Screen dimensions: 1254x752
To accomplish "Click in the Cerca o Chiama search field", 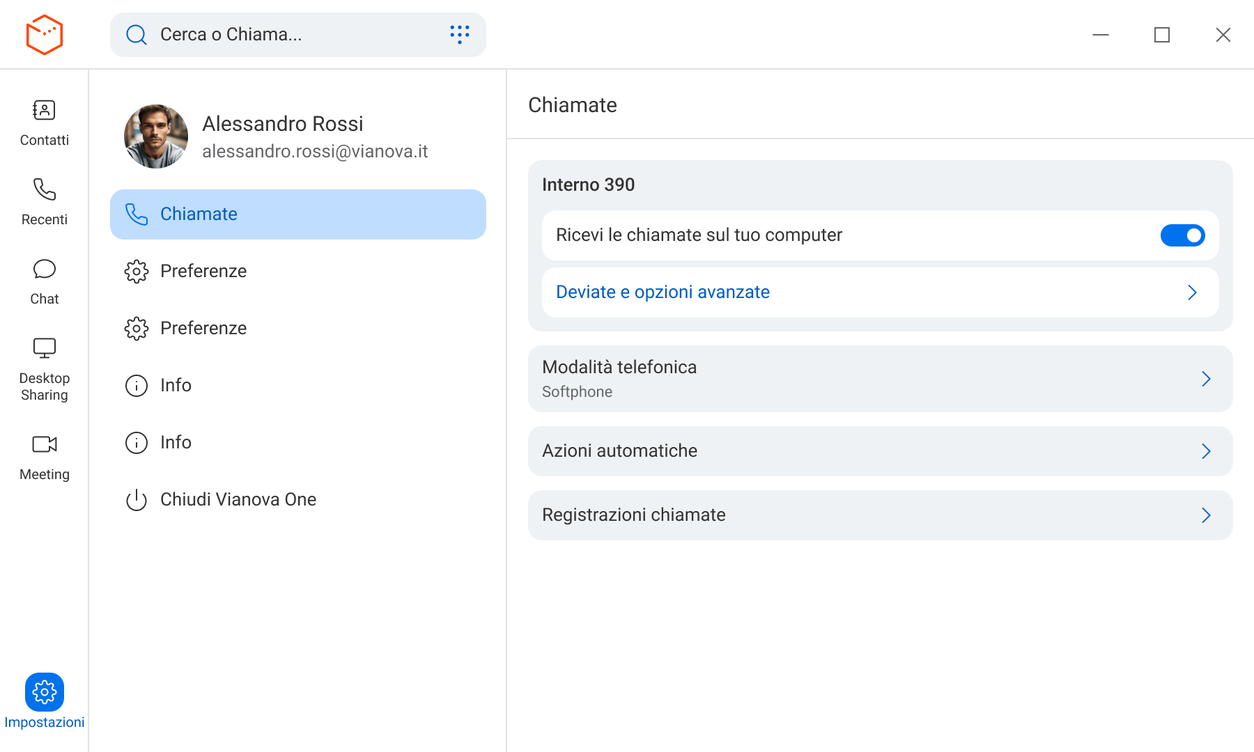I will (293, 35).
